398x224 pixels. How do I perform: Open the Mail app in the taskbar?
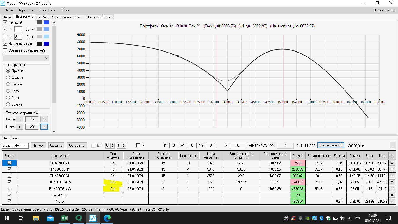click(50, 218)
